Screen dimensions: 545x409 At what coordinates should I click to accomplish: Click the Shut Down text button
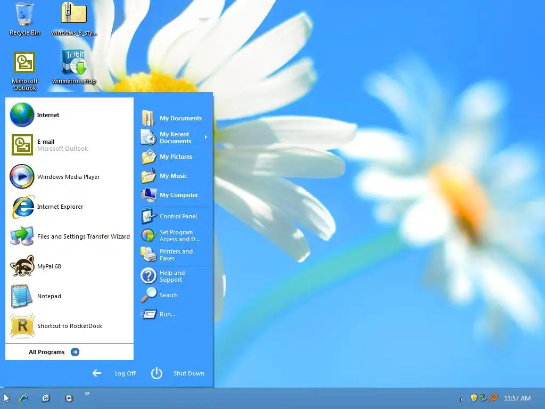click(x=189, y=373)
